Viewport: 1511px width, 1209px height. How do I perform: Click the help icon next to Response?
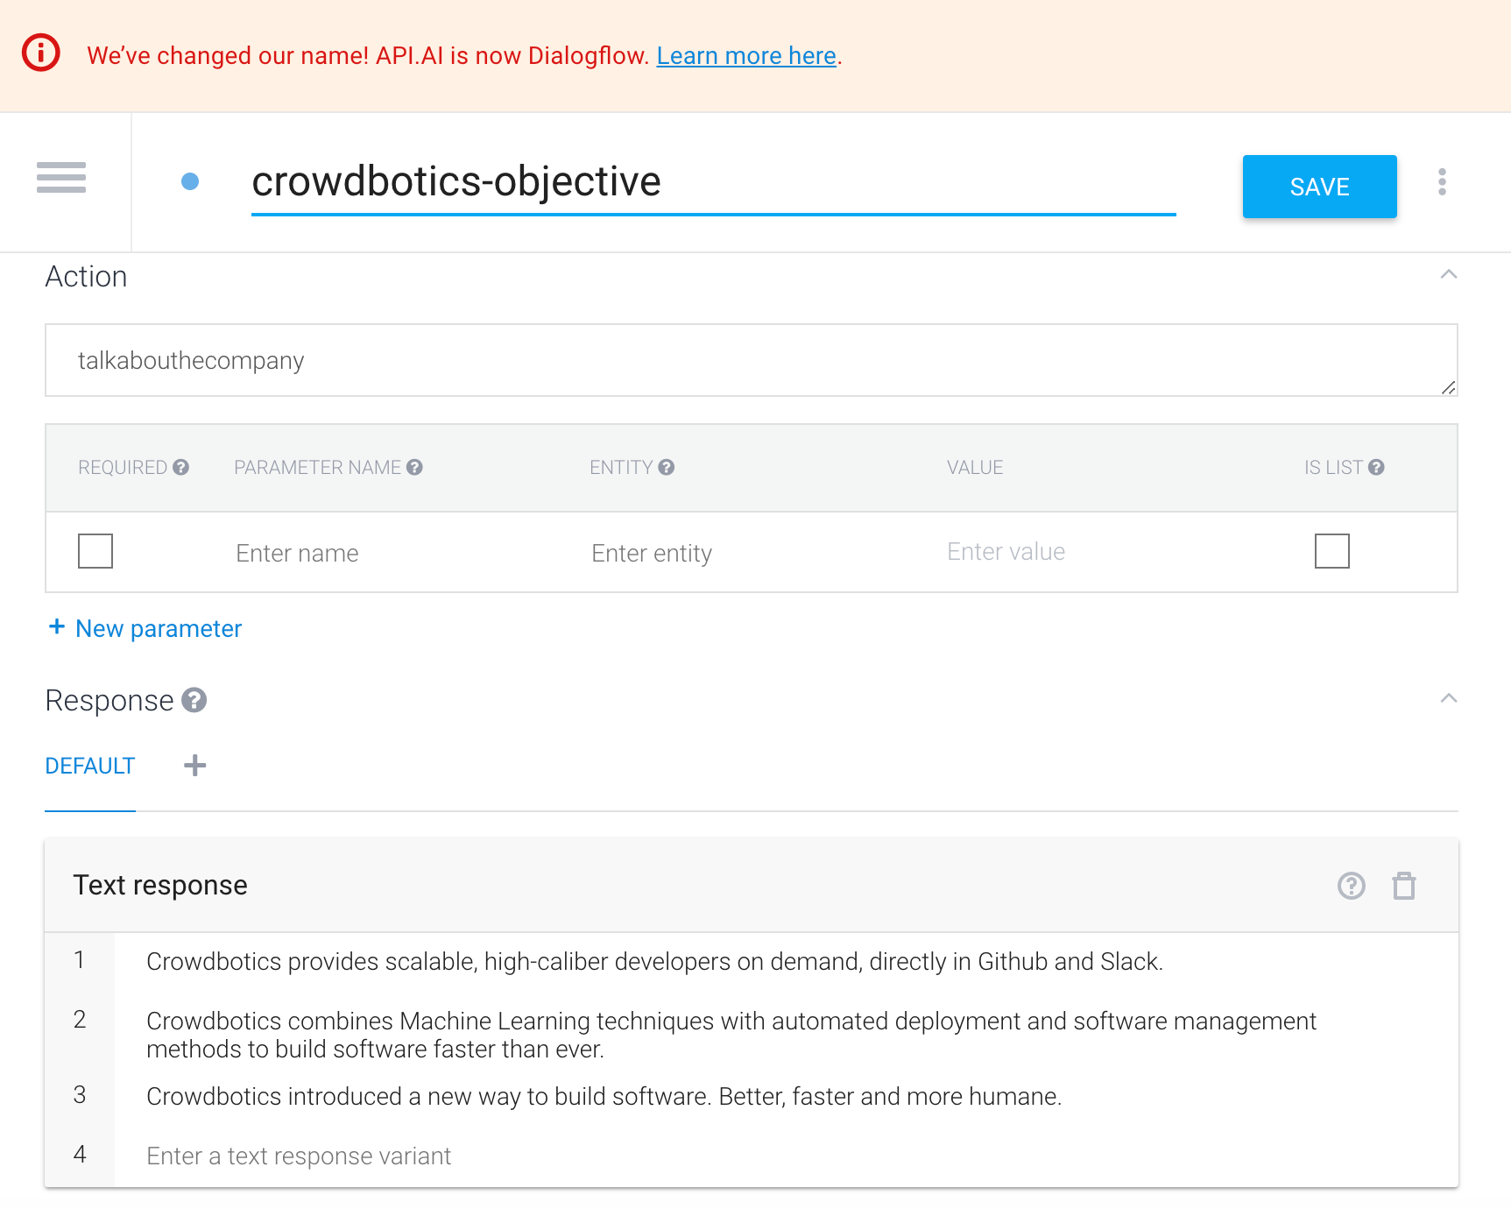click(x=194, y=700)
